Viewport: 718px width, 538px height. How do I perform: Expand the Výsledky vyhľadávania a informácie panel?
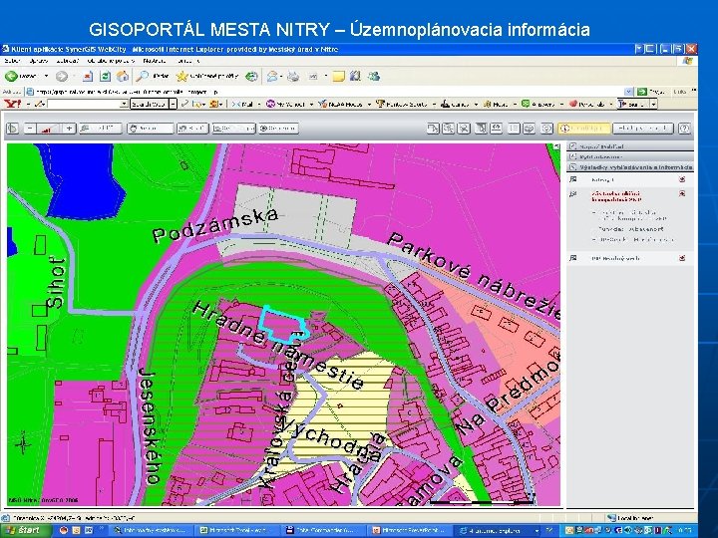(630, 167)
